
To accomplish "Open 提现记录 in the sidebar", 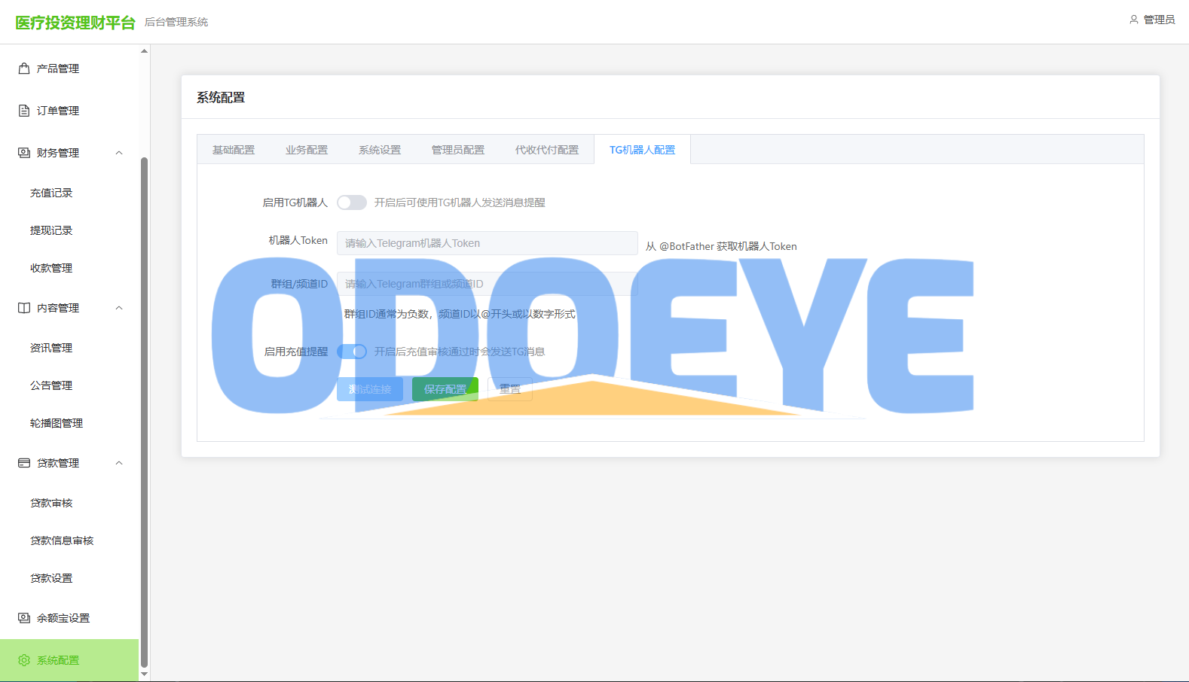I will click(x=51, y=230).
